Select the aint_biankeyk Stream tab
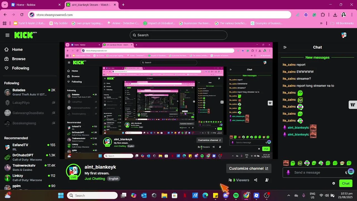Screen dimensions: 357x201 click(91, 5)
